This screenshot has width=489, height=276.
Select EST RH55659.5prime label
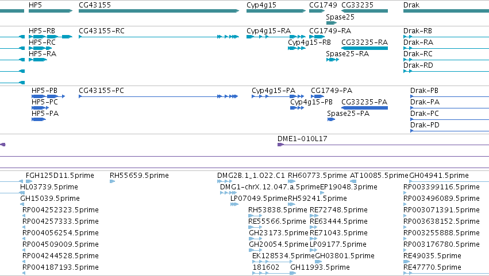point(139,176)
